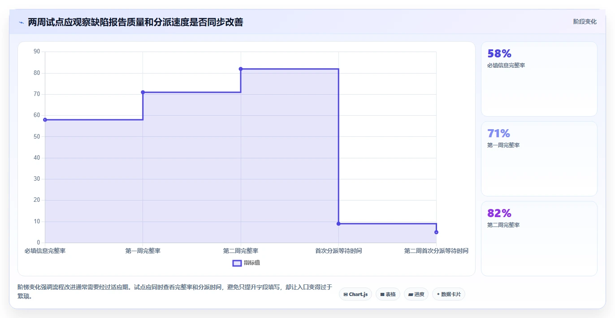Image resolution: width=615 pixels, height=318 pixels.
Task: Click the data point at value 71
Action: (x=143, y=92)
